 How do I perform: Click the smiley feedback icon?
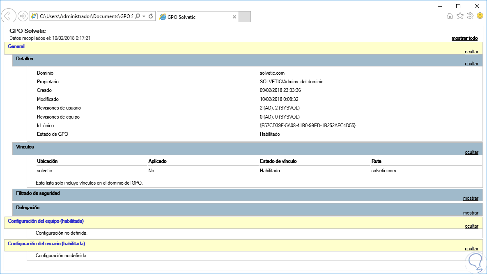480,16
